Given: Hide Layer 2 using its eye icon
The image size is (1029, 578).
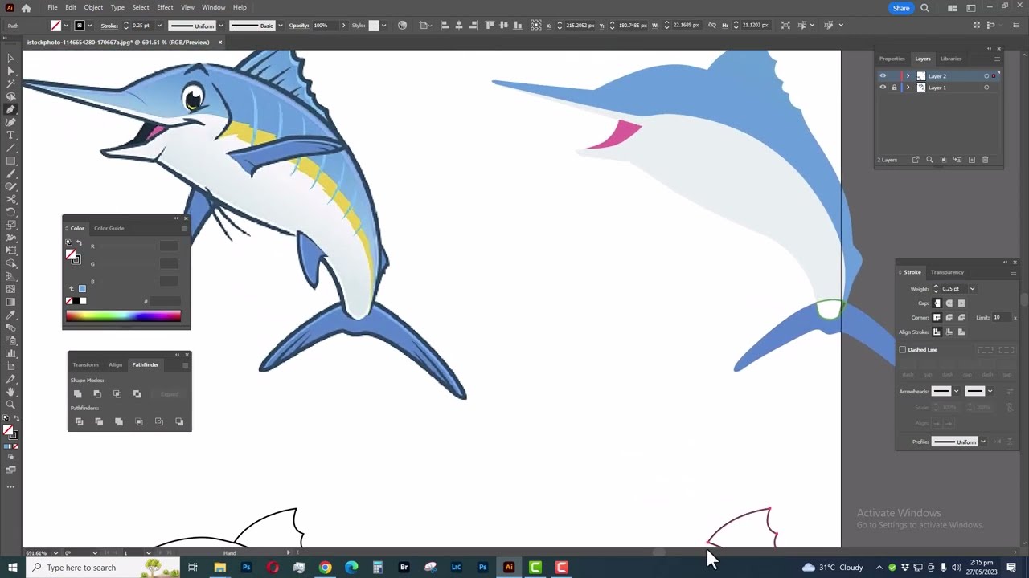Looking at the screenshot, I should (883, 76).
